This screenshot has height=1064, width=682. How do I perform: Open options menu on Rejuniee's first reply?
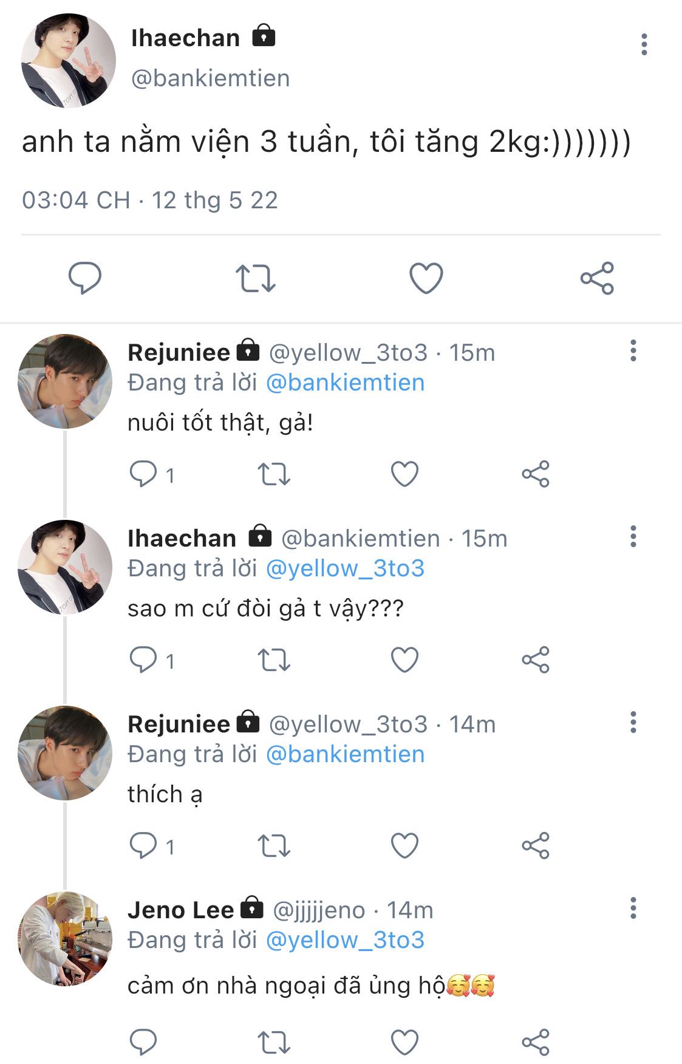coord(633,350)
